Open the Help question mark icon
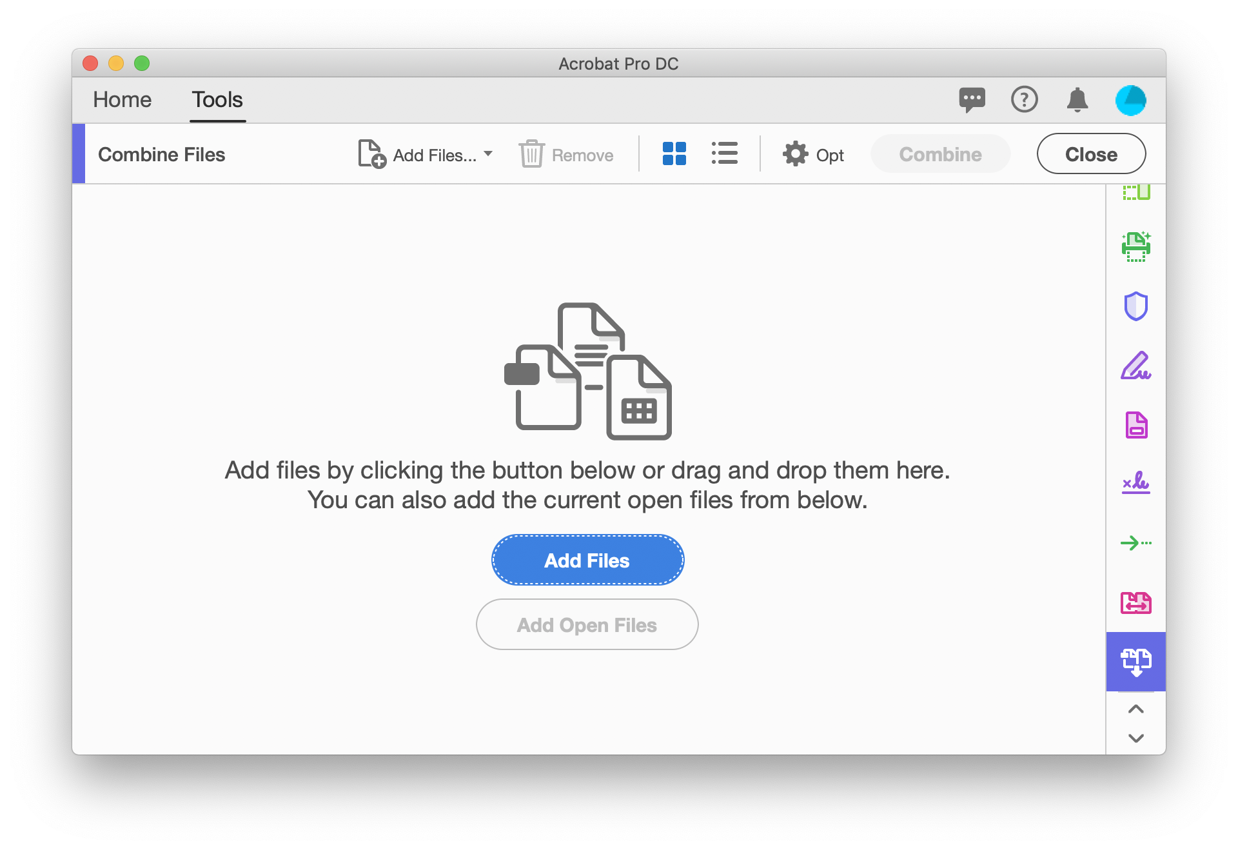The image size is (1238, 850). (x=1024, y=99)
